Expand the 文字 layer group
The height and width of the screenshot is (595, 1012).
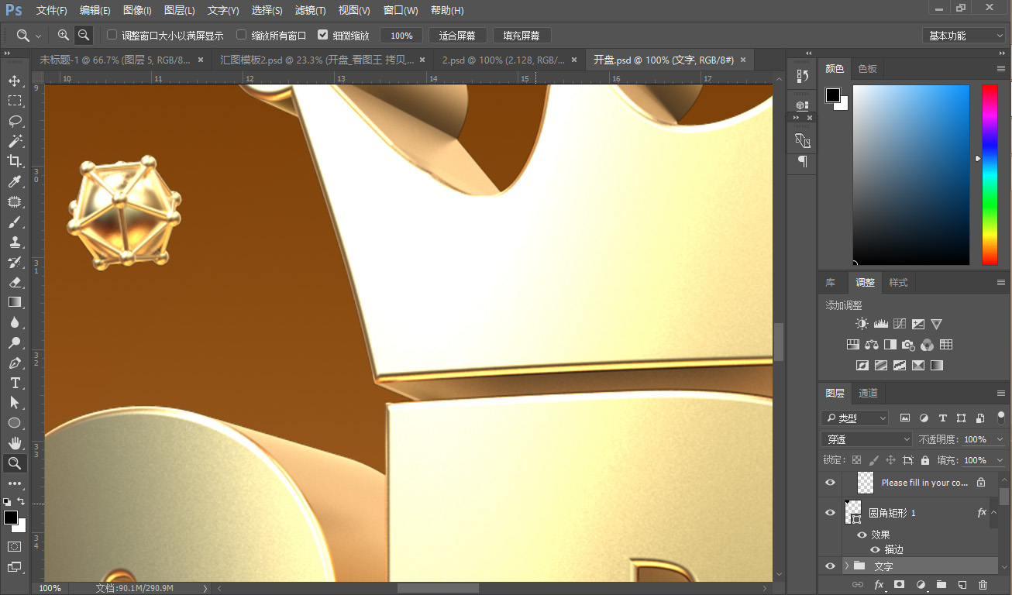847,566
